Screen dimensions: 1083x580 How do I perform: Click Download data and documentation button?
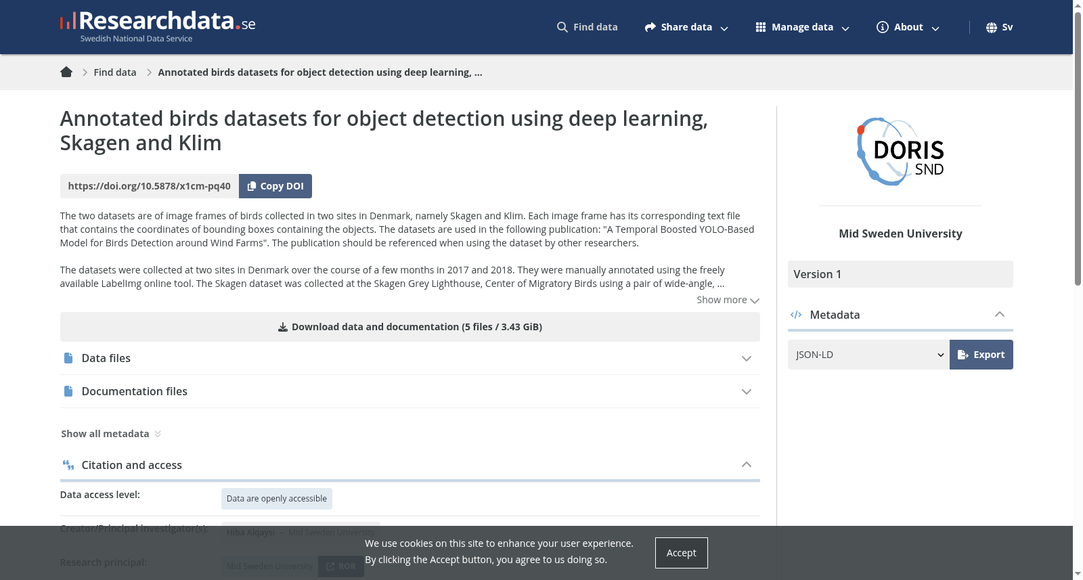[x=410, y=327]
